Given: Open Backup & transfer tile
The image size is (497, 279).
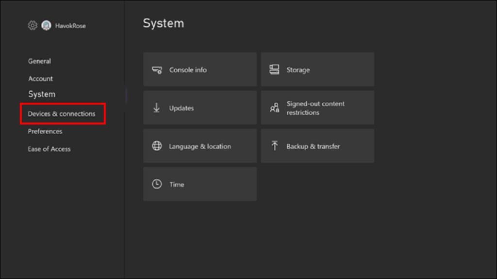Looking at the screenshot, I should (x=317, y=146).
